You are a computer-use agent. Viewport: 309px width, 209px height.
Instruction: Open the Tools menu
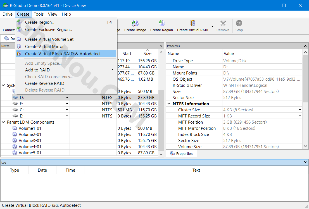click(x=39, y=14)
